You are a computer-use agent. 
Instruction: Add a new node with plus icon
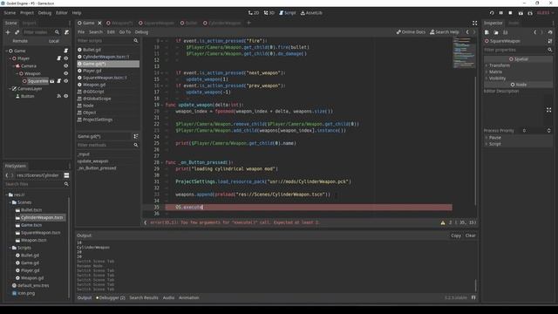point(8,32)
